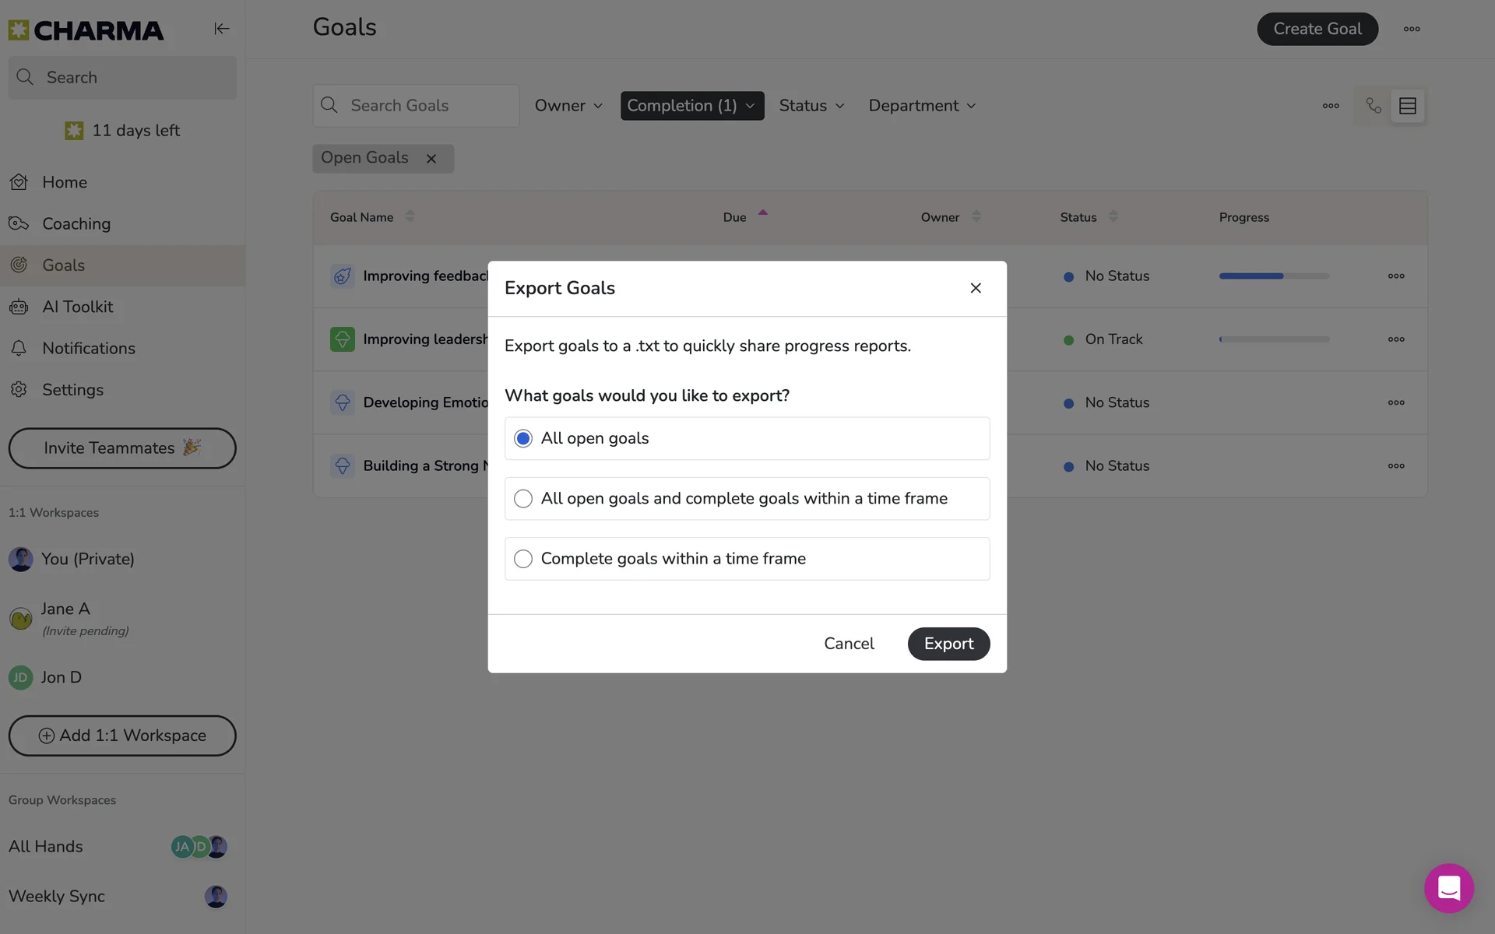Close the Export Goals dialog

976,288
